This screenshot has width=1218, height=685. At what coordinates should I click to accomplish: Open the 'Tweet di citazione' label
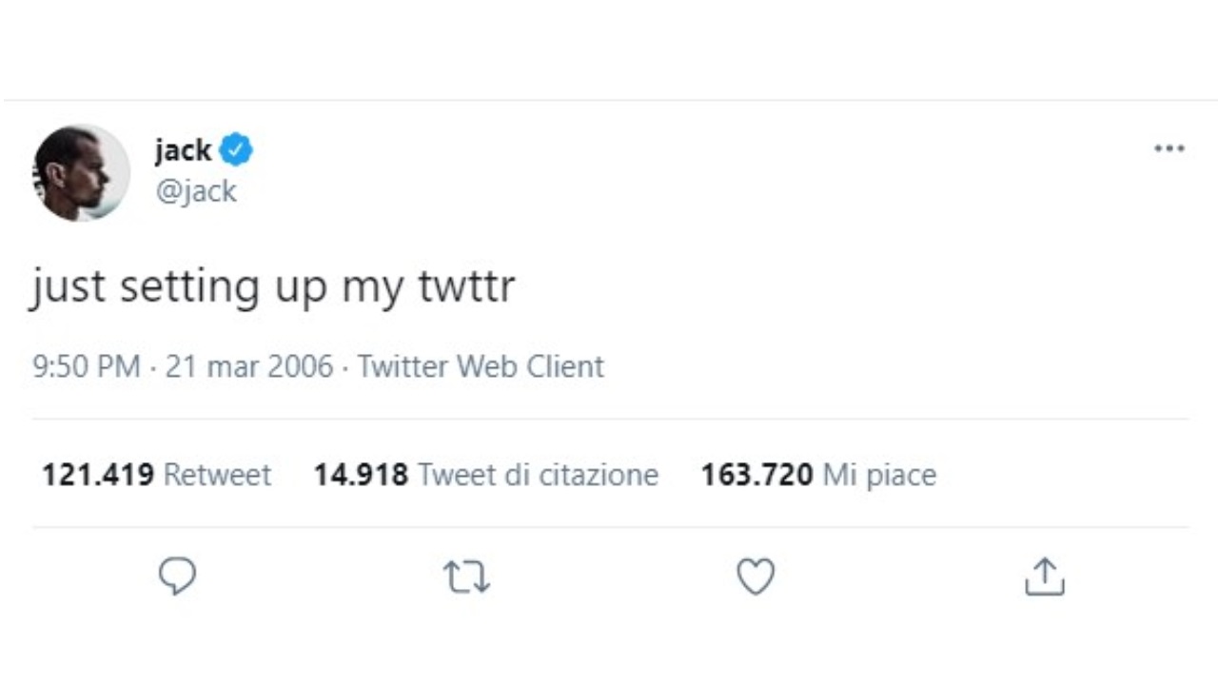538,475
